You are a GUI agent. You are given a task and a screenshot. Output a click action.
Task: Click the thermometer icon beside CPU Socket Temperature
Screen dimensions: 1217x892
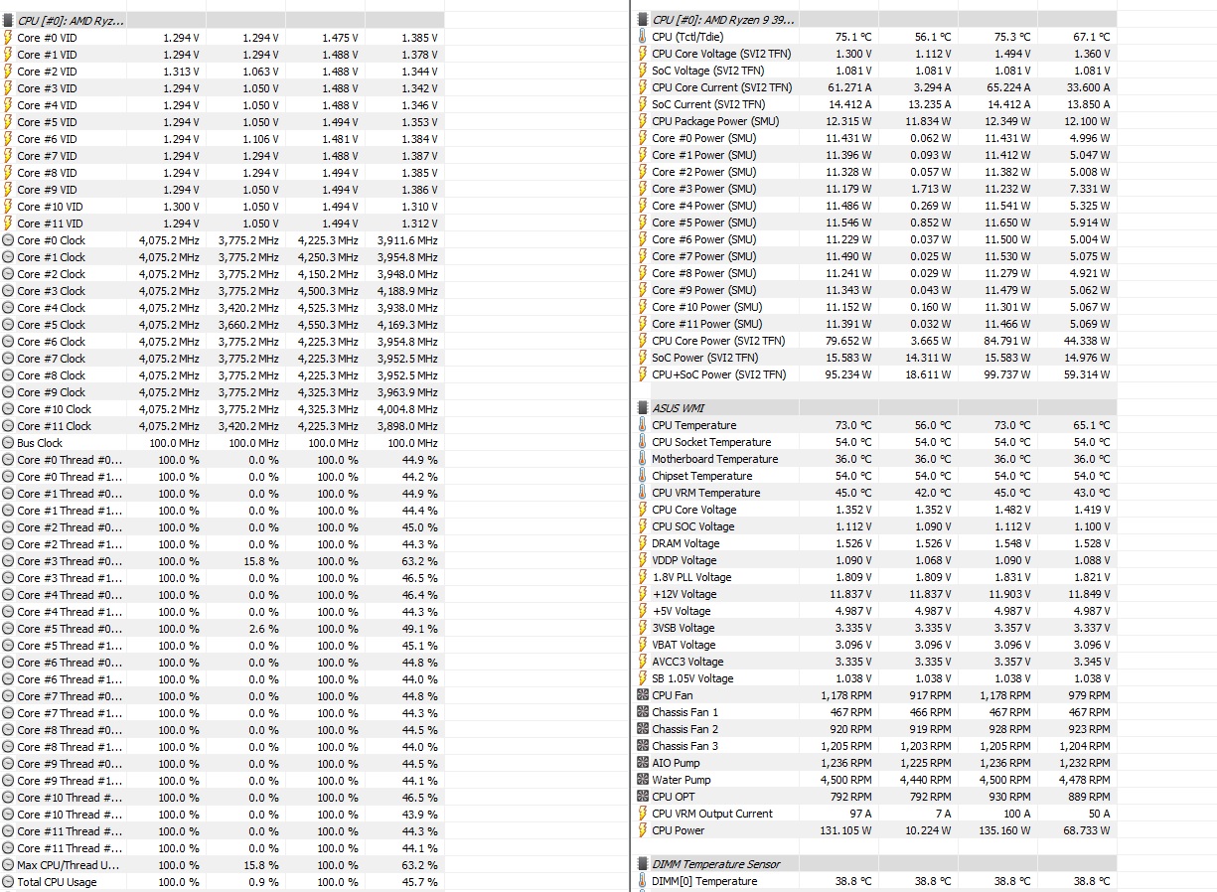[642, 441]
